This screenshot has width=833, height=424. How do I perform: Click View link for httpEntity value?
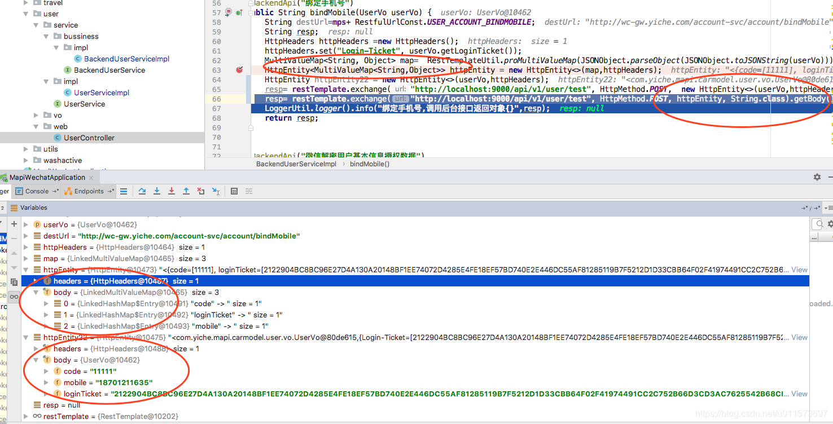tap(799, 270)
